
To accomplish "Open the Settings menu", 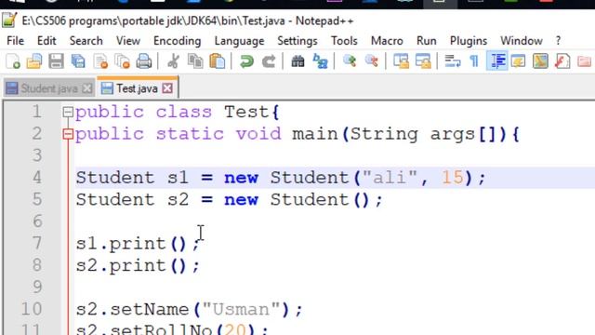I will [x=297, y=41].
